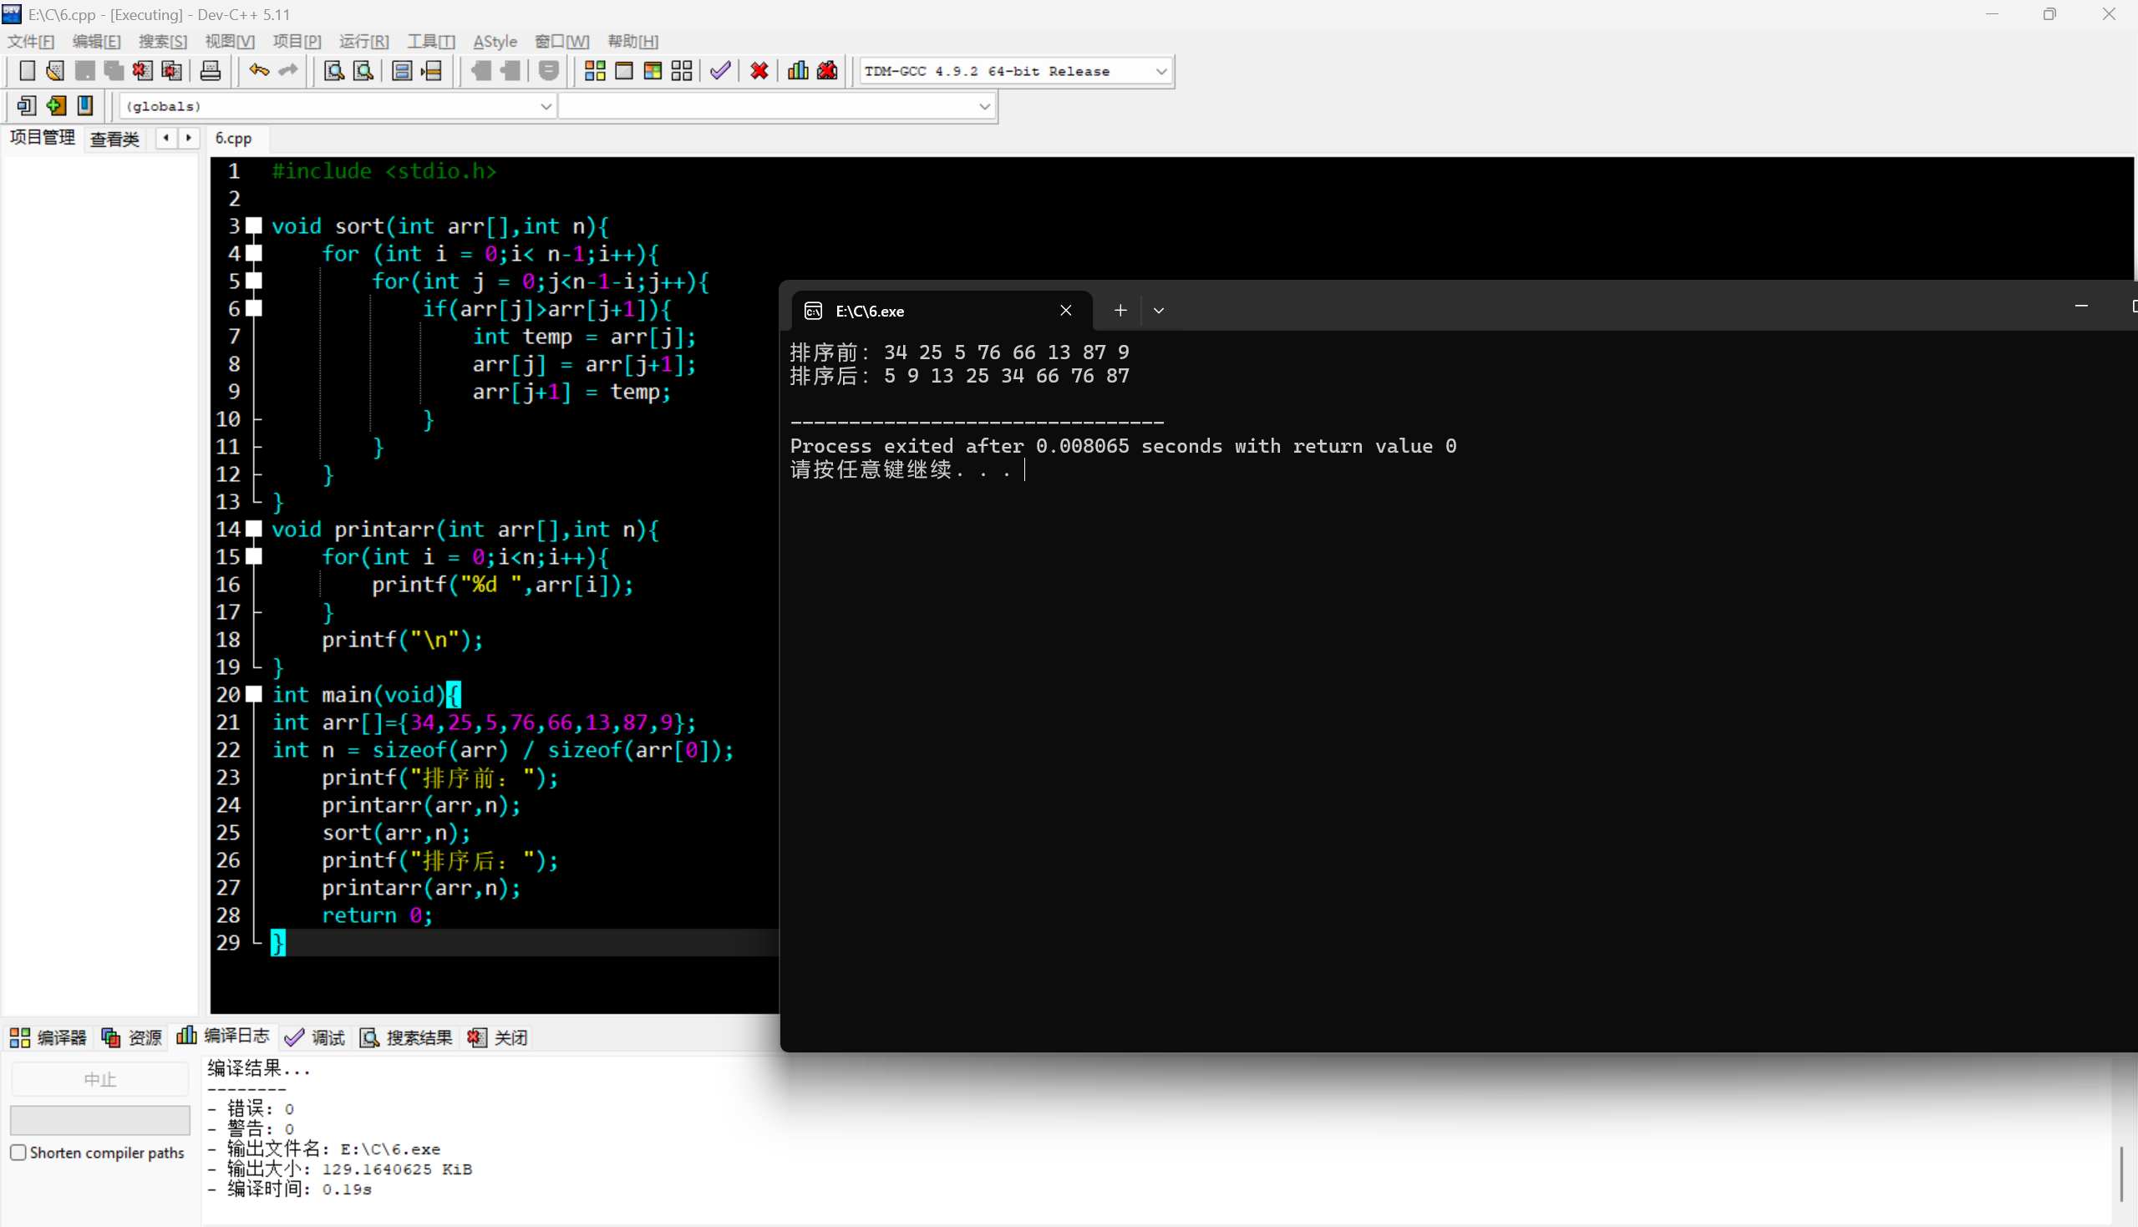
Task: Click the Profile Analysis chart icon
Action: pyautogui.click(x=797, y=71)
